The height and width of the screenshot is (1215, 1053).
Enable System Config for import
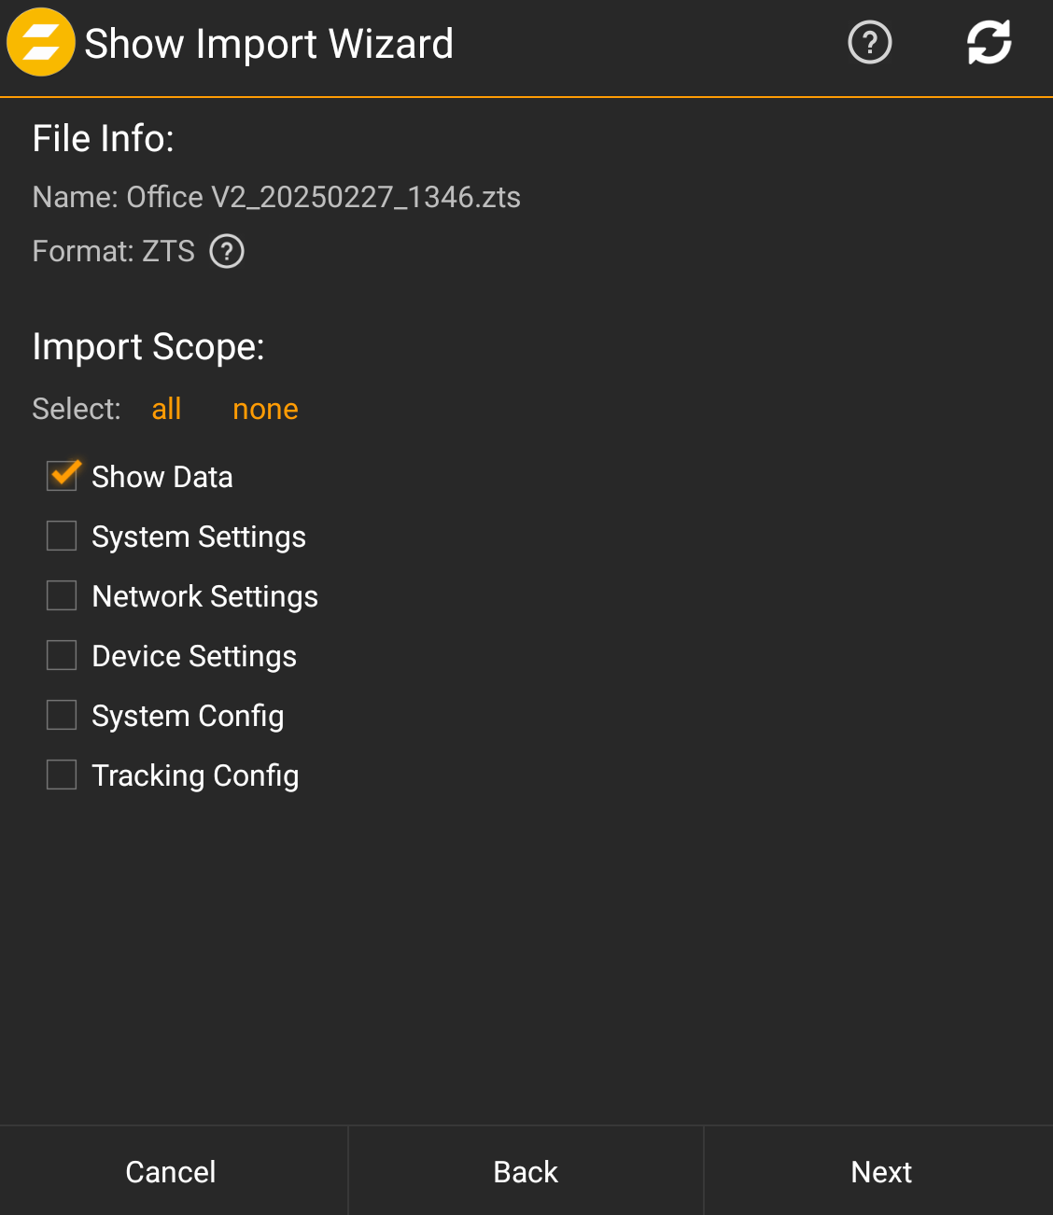point(61,715)
